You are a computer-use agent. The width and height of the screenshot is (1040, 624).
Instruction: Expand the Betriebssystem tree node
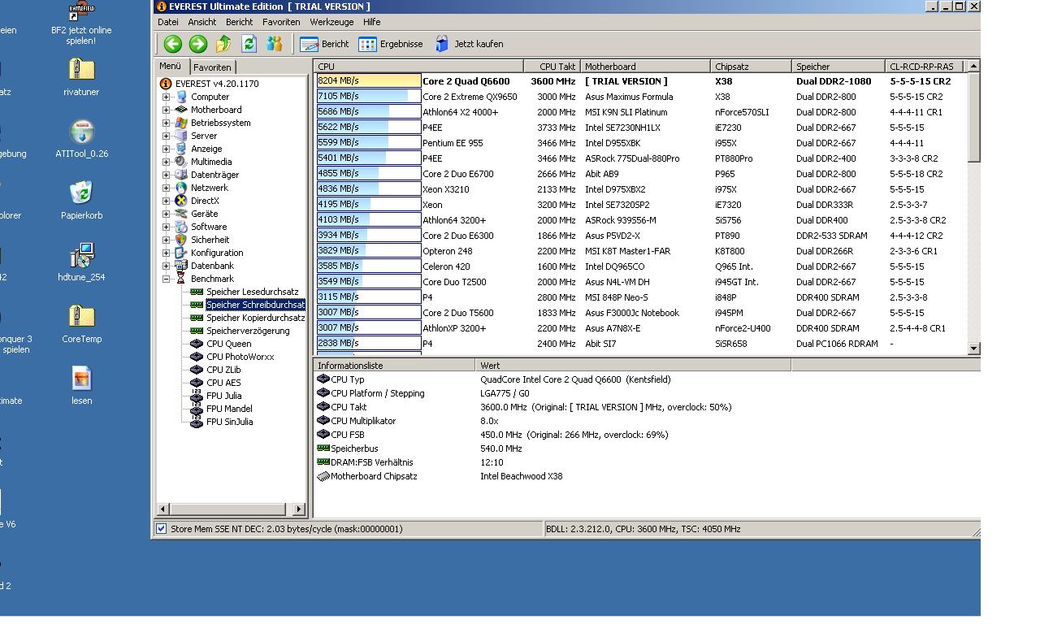[167, 123]
